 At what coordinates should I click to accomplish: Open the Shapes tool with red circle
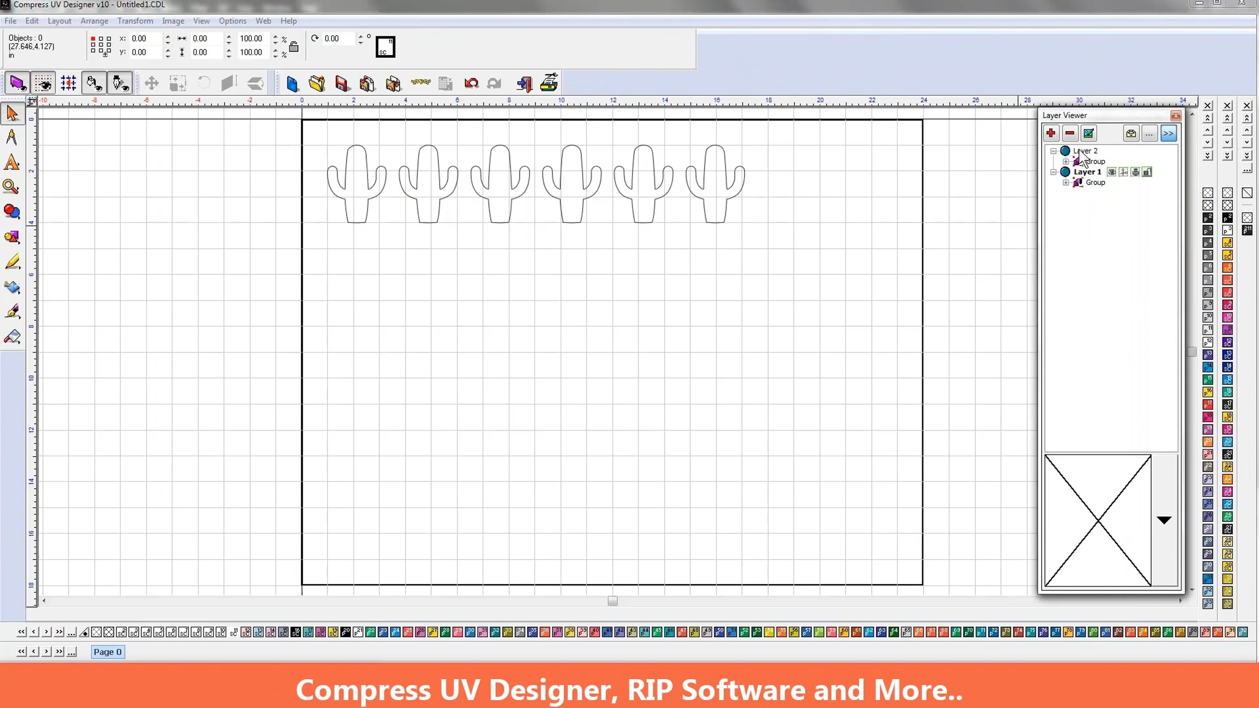pos(12,212)
